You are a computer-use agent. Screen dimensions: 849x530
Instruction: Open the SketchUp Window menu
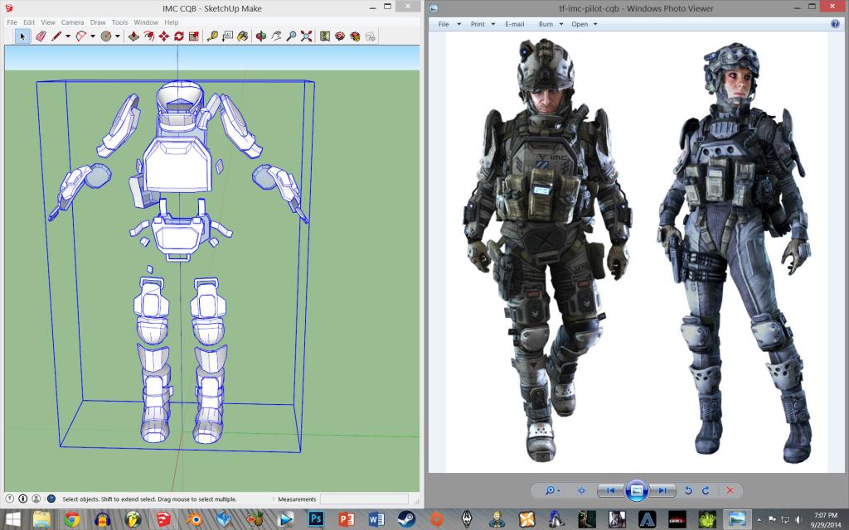pos(146,22)
